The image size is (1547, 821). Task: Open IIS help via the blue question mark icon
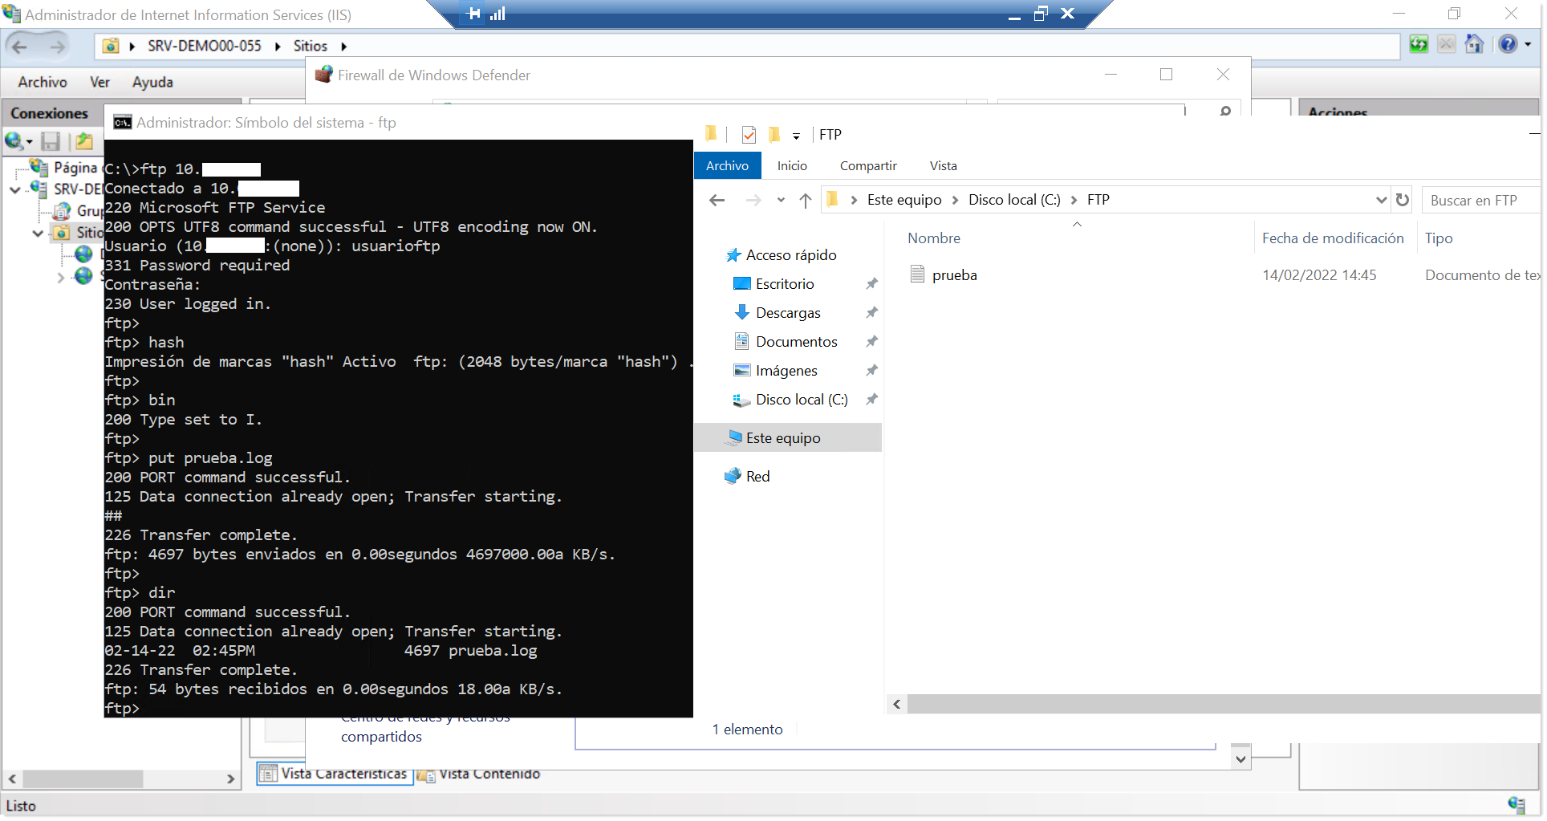click(1508, 44)
